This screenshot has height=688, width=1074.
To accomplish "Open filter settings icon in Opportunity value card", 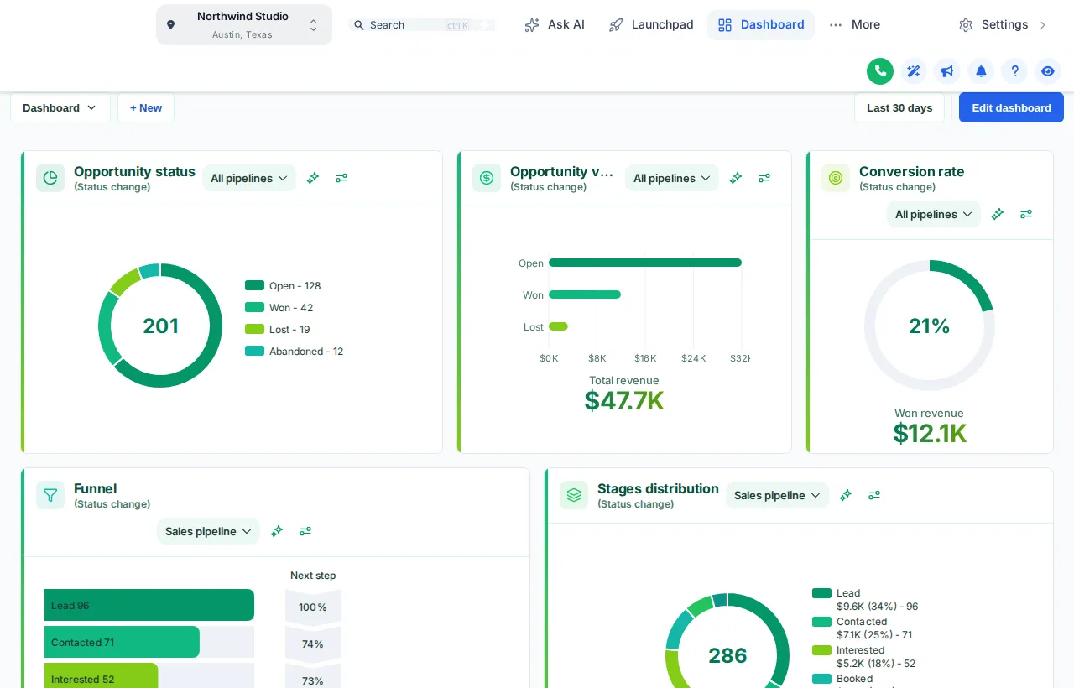I will [x=764, y=178].
